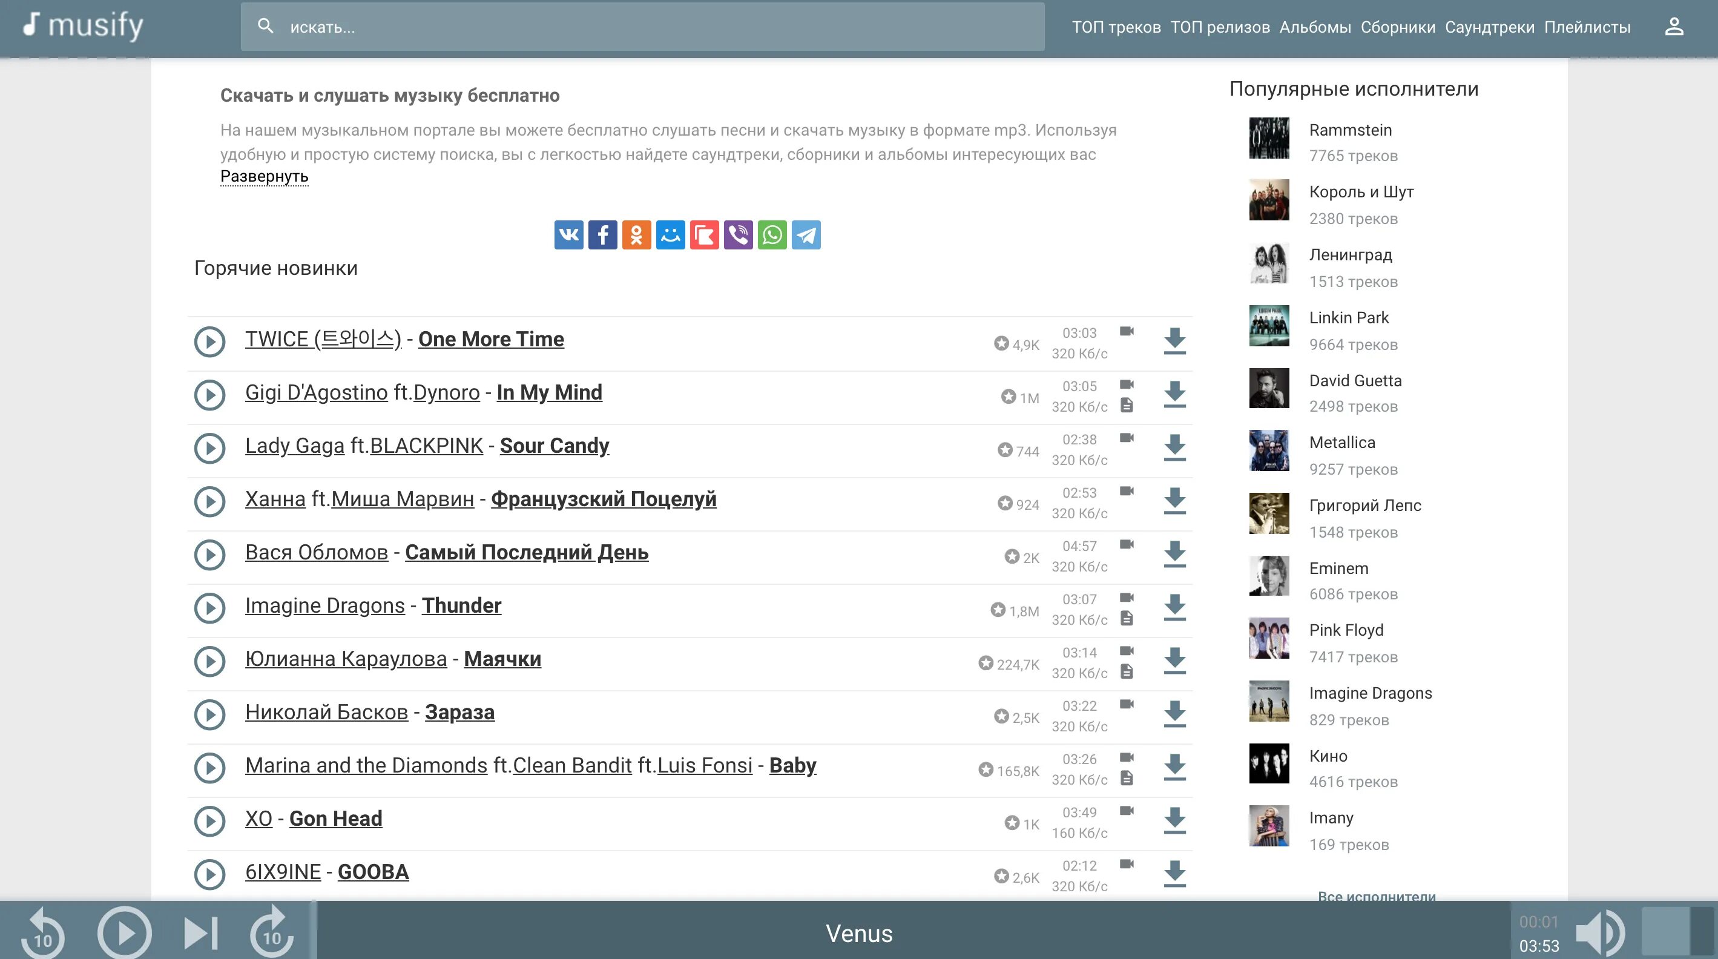Download GOOBA by 6IX9INE
The height and width of the screenshot is (959, 1718).
[x=1175, y=873]
